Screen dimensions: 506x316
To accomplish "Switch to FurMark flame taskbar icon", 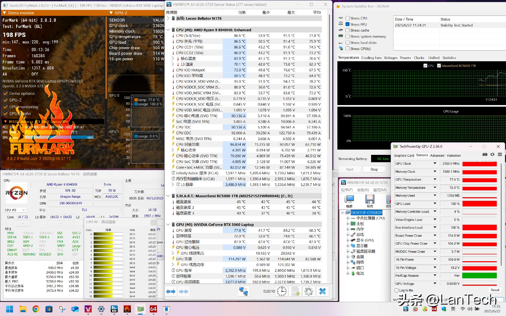I will pos(127,309).
